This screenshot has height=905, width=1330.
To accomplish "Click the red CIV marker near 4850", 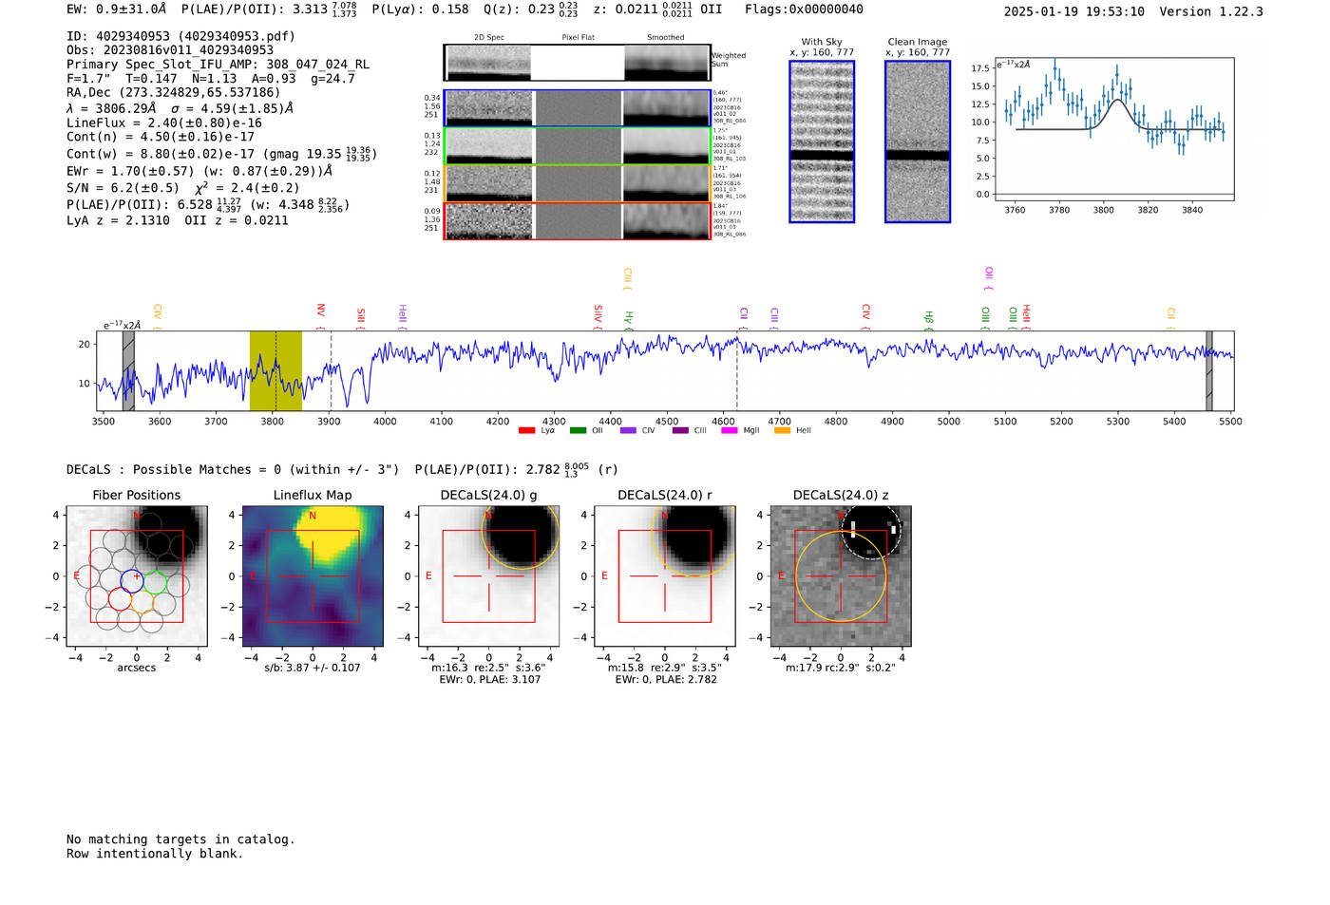I will tap(865, 317).
